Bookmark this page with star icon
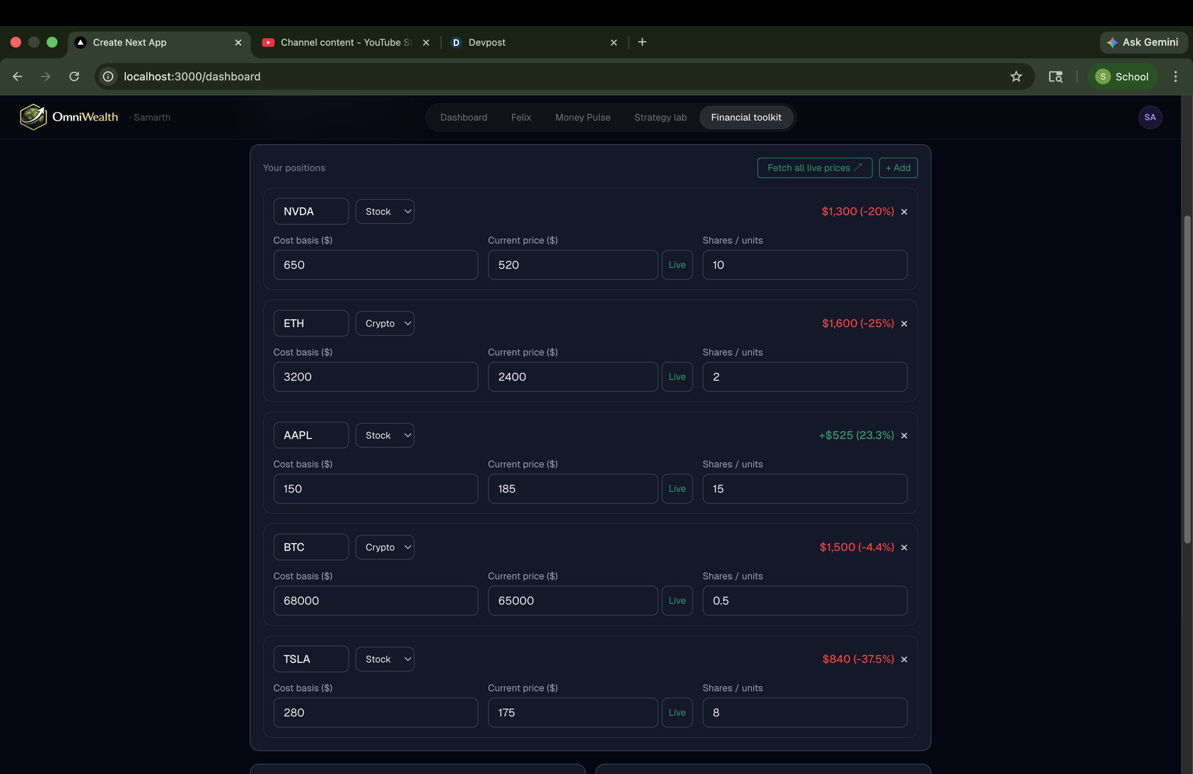 pyautogui.click(x=1015, y=76)
